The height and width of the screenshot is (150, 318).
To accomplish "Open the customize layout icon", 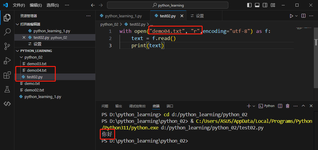I will click(x=273, y=5).
